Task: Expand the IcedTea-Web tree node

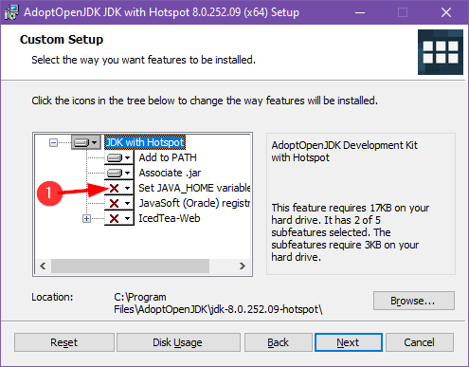Action: (x=86, y=218)
